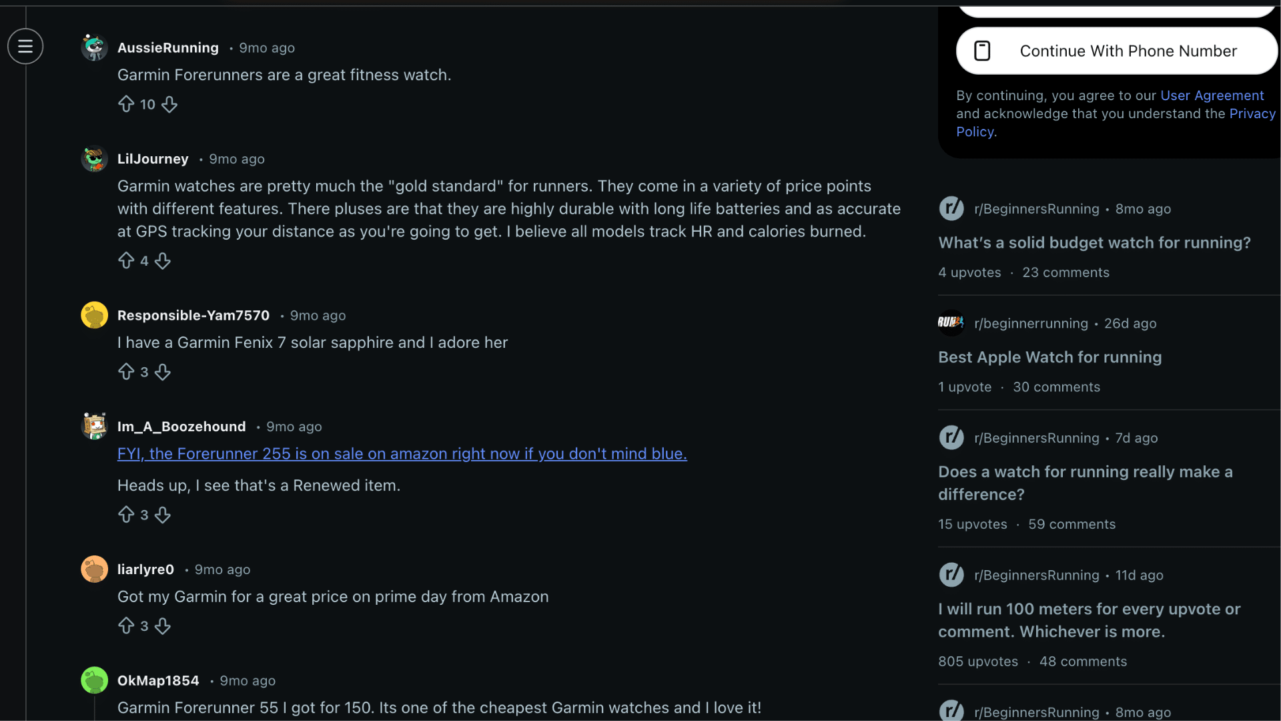The image size is (1281, 721).
Task: Open 'Best Apple Watch for running' post
Action: [x=1049, y=357]
